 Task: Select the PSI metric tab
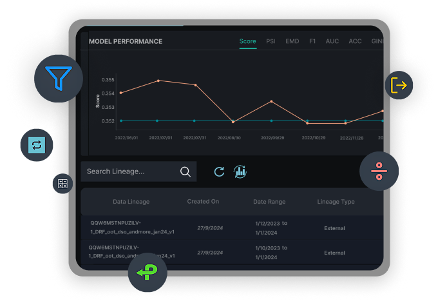271,42
